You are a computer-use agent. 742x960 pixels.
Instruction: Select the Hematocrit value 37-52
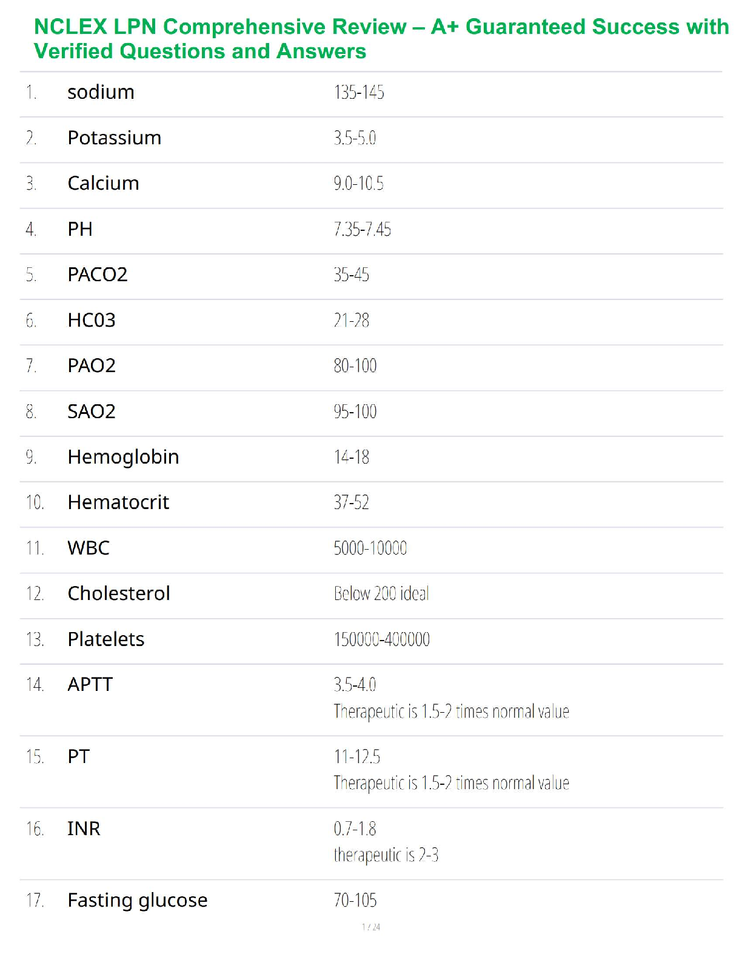coord(351,502)
